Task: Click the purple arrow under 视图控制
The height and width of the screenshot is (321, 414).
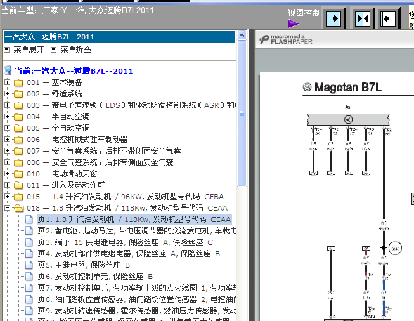Action: [x=293, y=23]
